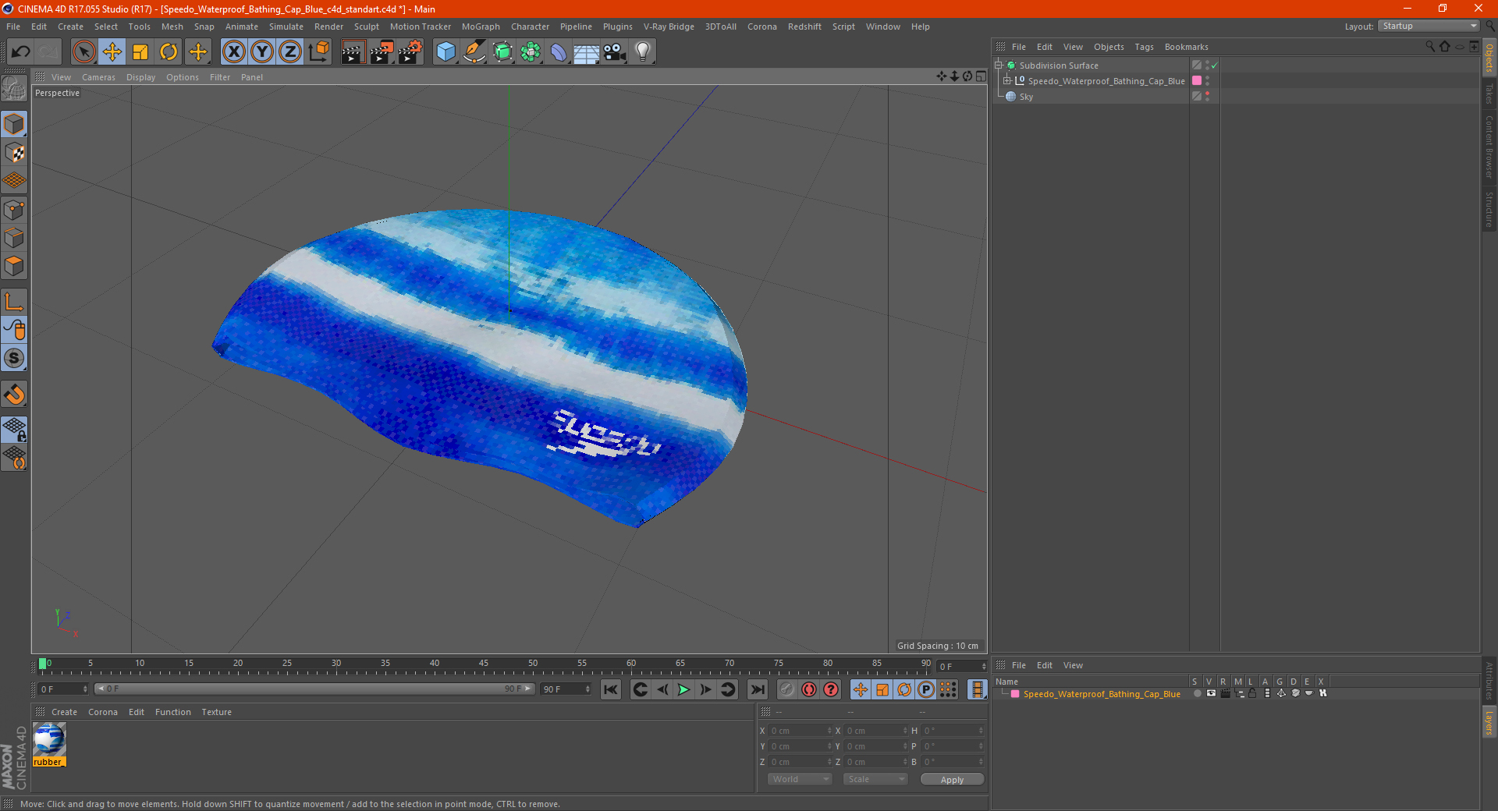Add a Subdivision Surface generator
This screenshot has width=1498, height=811.
[502, 52]
